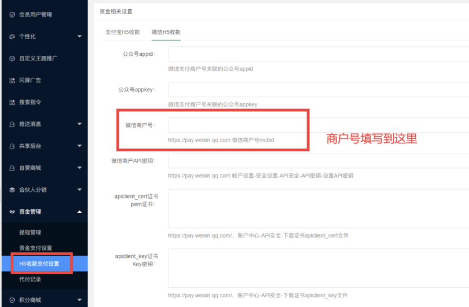Click the 资金管理 icon
The image size is (469, 307).
pos(12,212)
